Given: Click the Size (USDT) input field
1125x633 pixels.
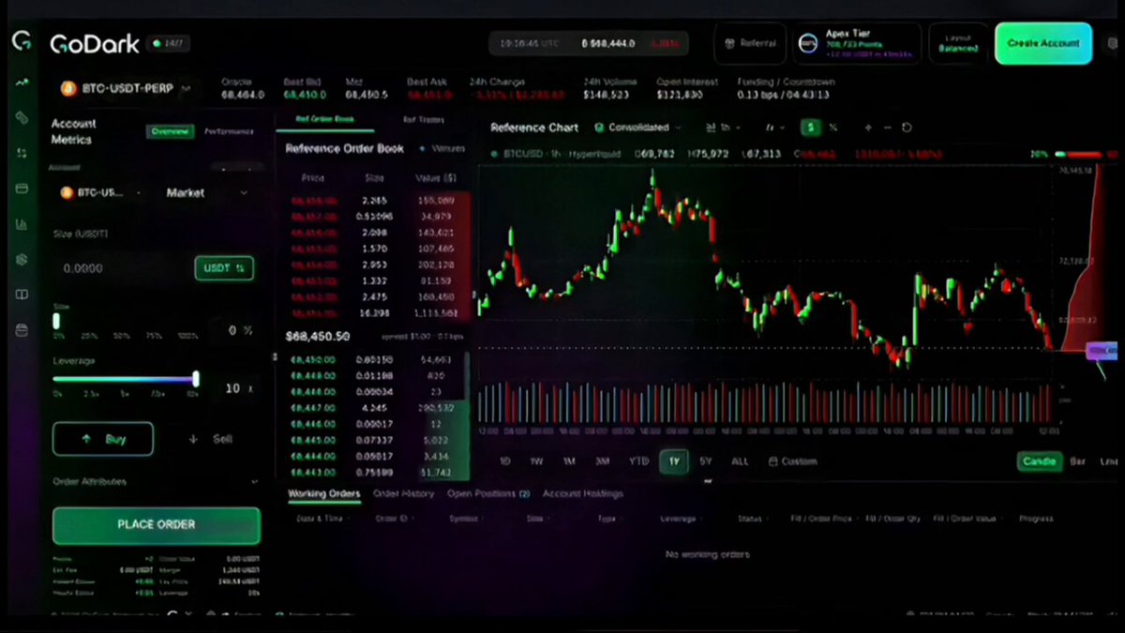Looking at the screenshot, I should click(120, 268).
